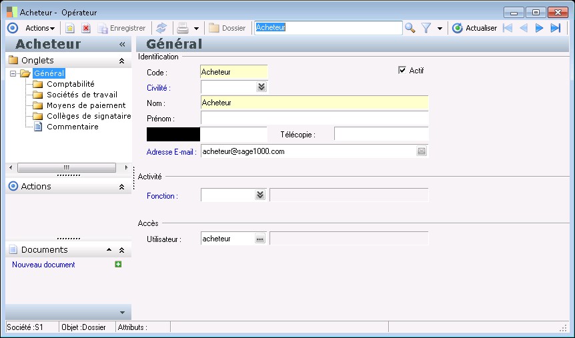
Task: Click the Attributs status bar entry
Action: (x=132, y=327)
